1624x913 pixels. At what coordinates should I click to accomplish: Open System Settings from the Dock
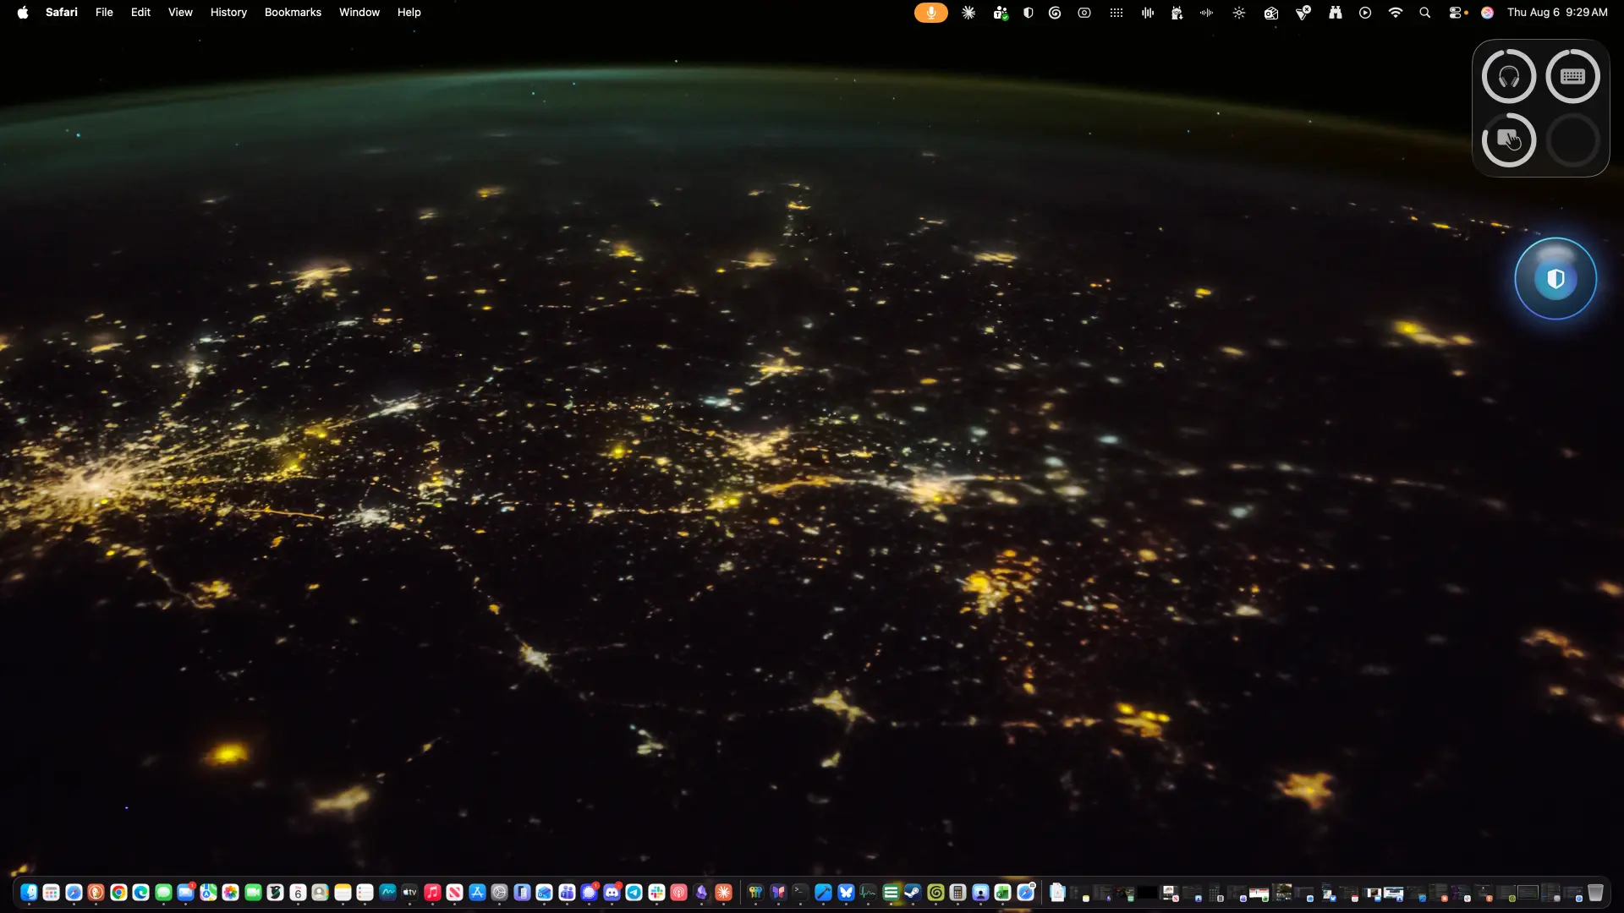point(499,892)
